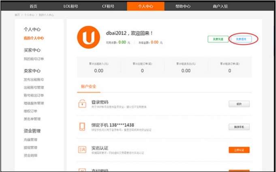Viewport: 276px width, 172px height.
Task: Click the modify button for 登录密码
Action: (x=239, y=104)
